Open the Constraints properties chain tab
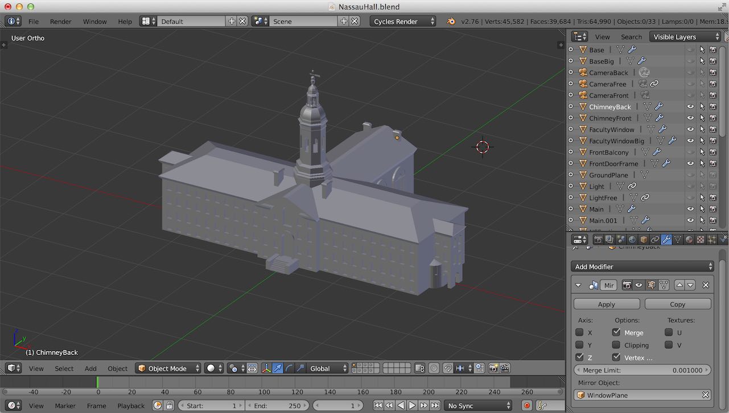Screen dimensions: 729x413 655,239
